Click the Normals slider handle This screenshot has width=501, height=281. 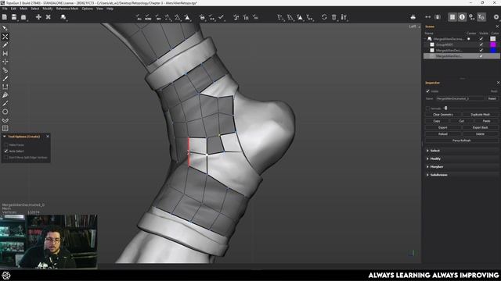tap(445, 108)
